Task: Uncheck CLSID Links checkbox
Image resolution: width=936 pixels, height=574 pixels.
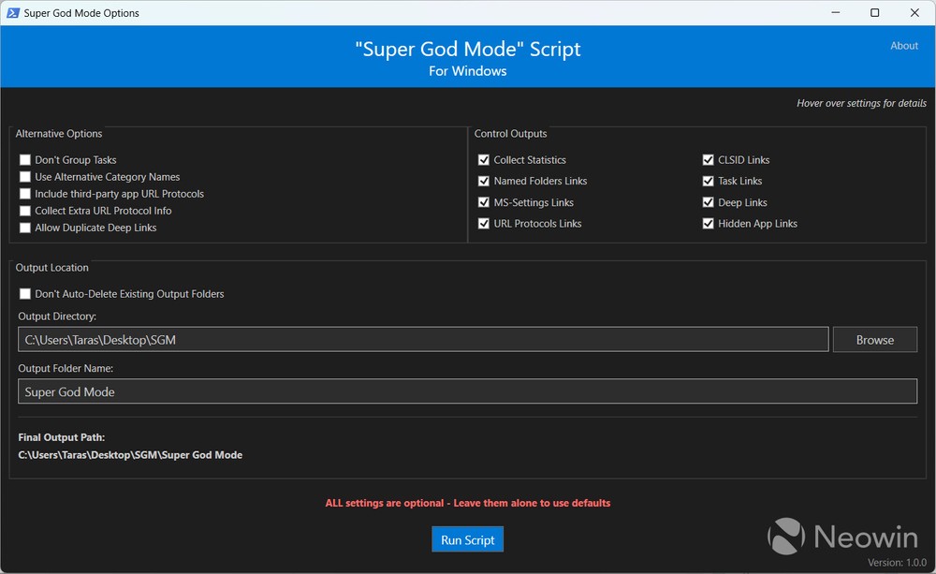Action: 709,160
